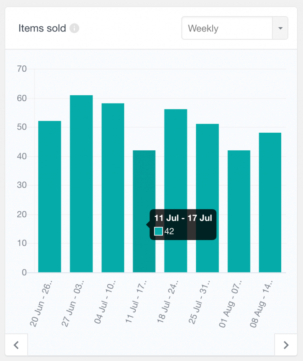Click the bar for 20 Jun - 26 Jun

pos(49,193)
